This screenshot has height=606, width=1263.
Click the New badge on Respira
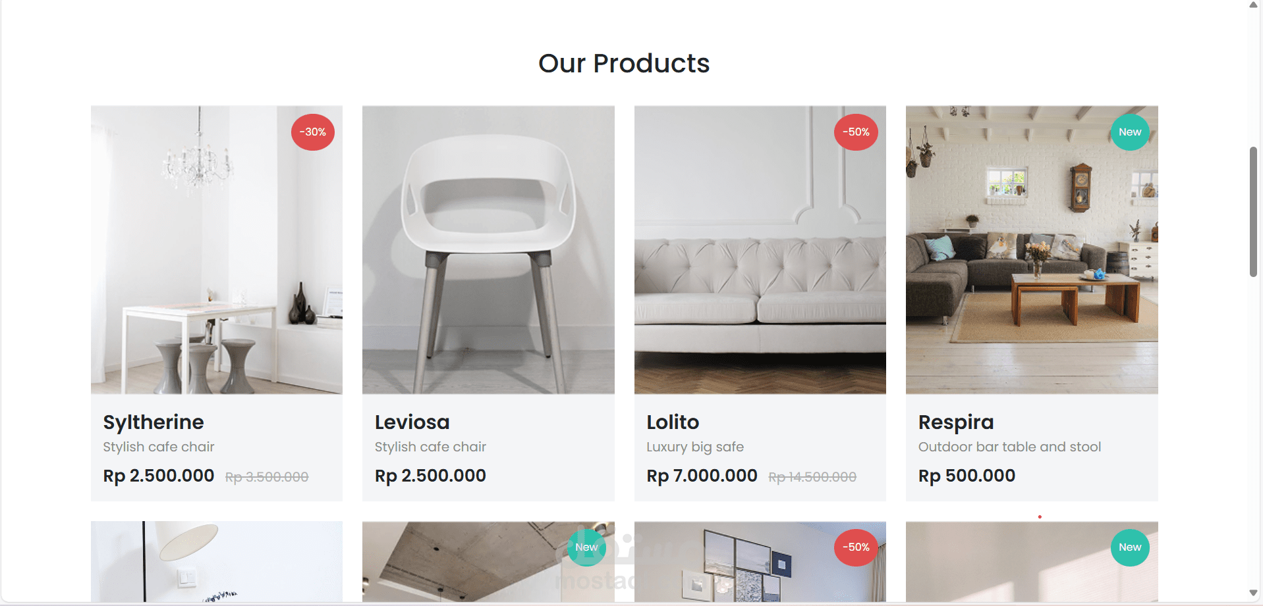pos(1130,132)
